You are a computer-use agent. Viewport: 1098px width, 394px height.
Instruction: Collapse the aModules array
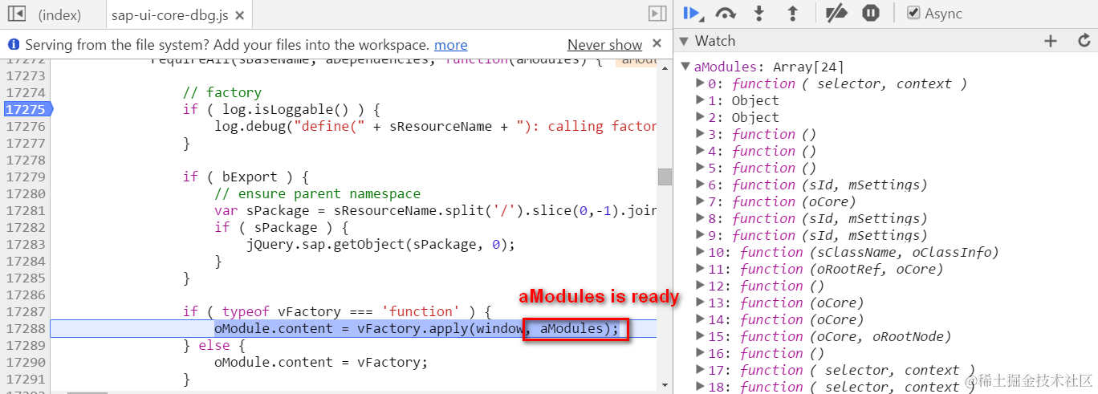pos(686,67)
